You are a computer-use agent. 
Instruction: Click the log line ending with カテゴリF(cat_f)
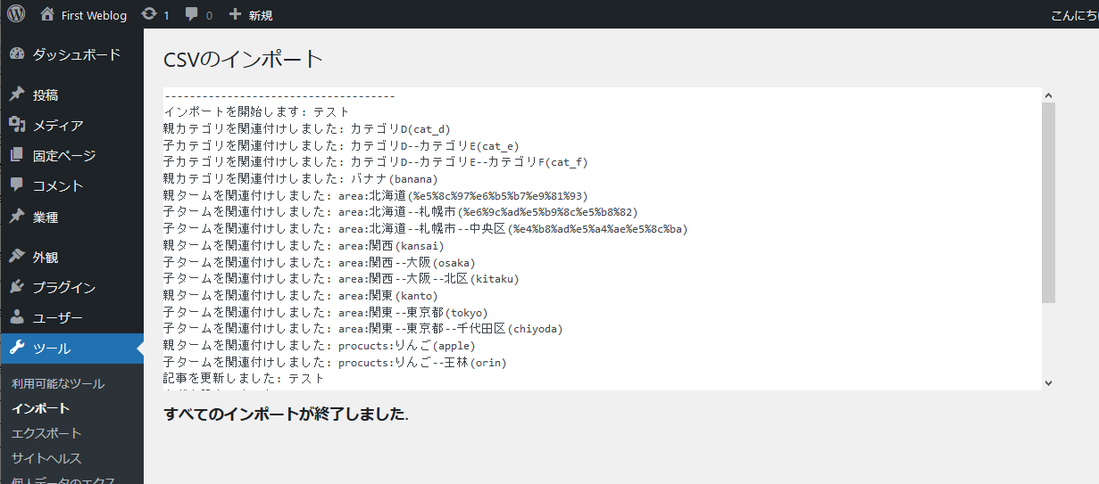(x=376, y=162)
